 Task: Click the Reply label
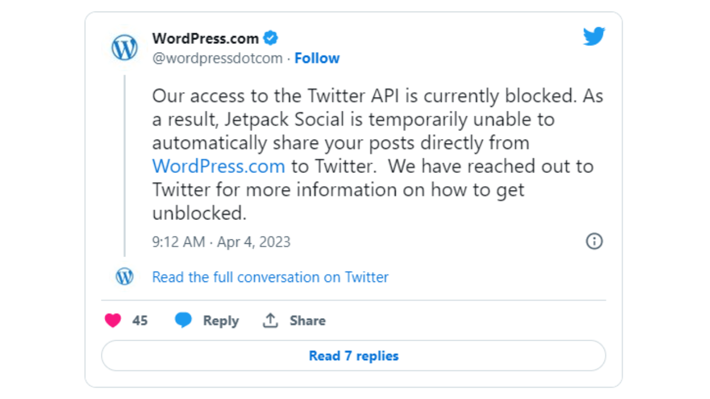221,321
